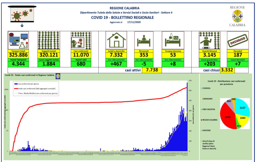Click the Deceased stamp icon
Image resolution: width=256 pixels, height=162 pixels.
(238, 40)
